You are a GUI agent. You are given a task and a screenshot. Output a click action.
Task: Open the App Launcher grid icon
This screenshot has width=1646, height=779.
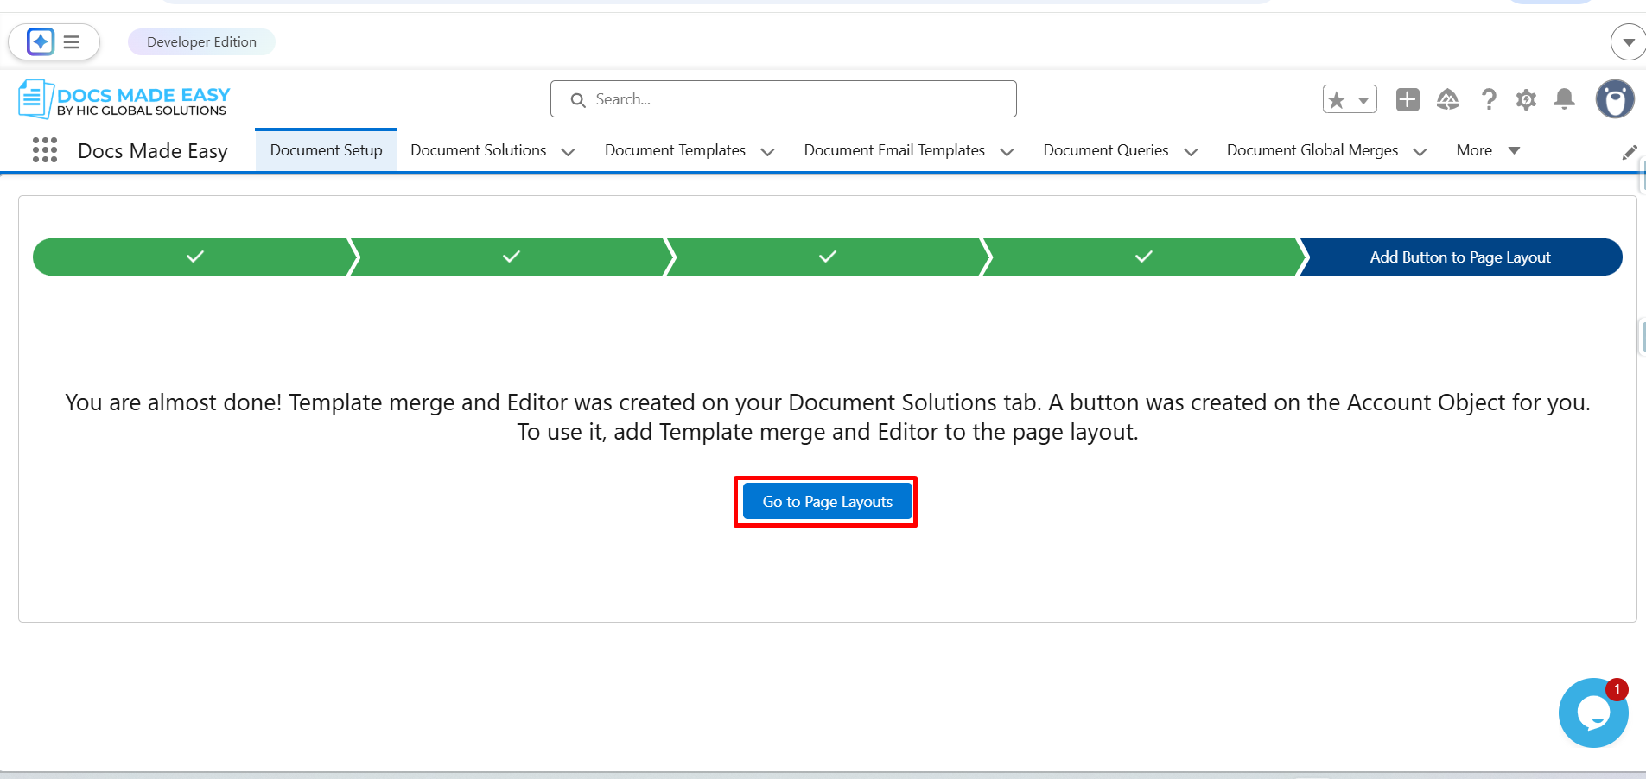click(45, 150)
